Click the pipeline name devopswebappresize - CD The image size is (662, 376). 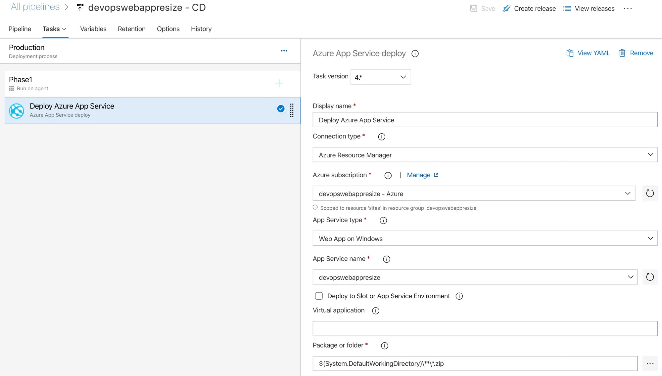147,7
